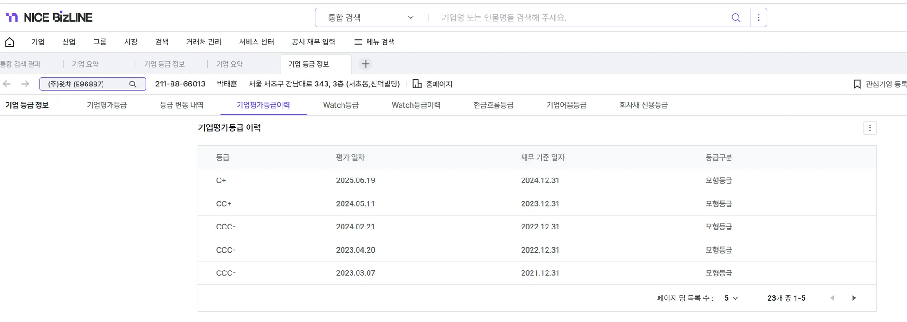Viewport: 907px width, 322px height.
Task: Open the 거래처 관리 menu
Action: 204,42
